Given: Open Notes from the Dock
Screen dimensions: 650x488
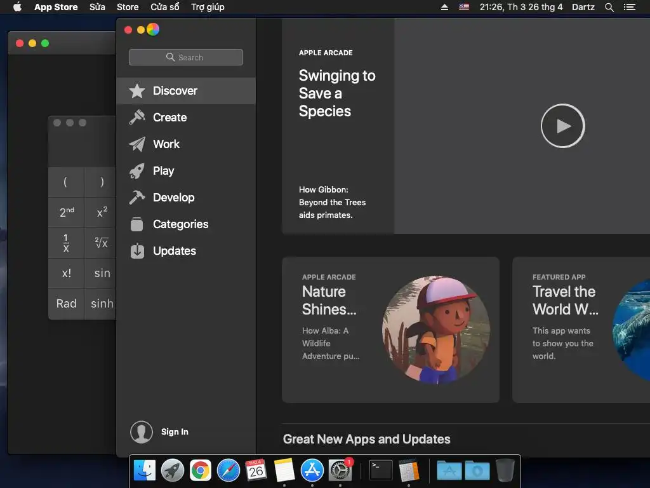Looking at the screenshot, I should coord(284,470).
